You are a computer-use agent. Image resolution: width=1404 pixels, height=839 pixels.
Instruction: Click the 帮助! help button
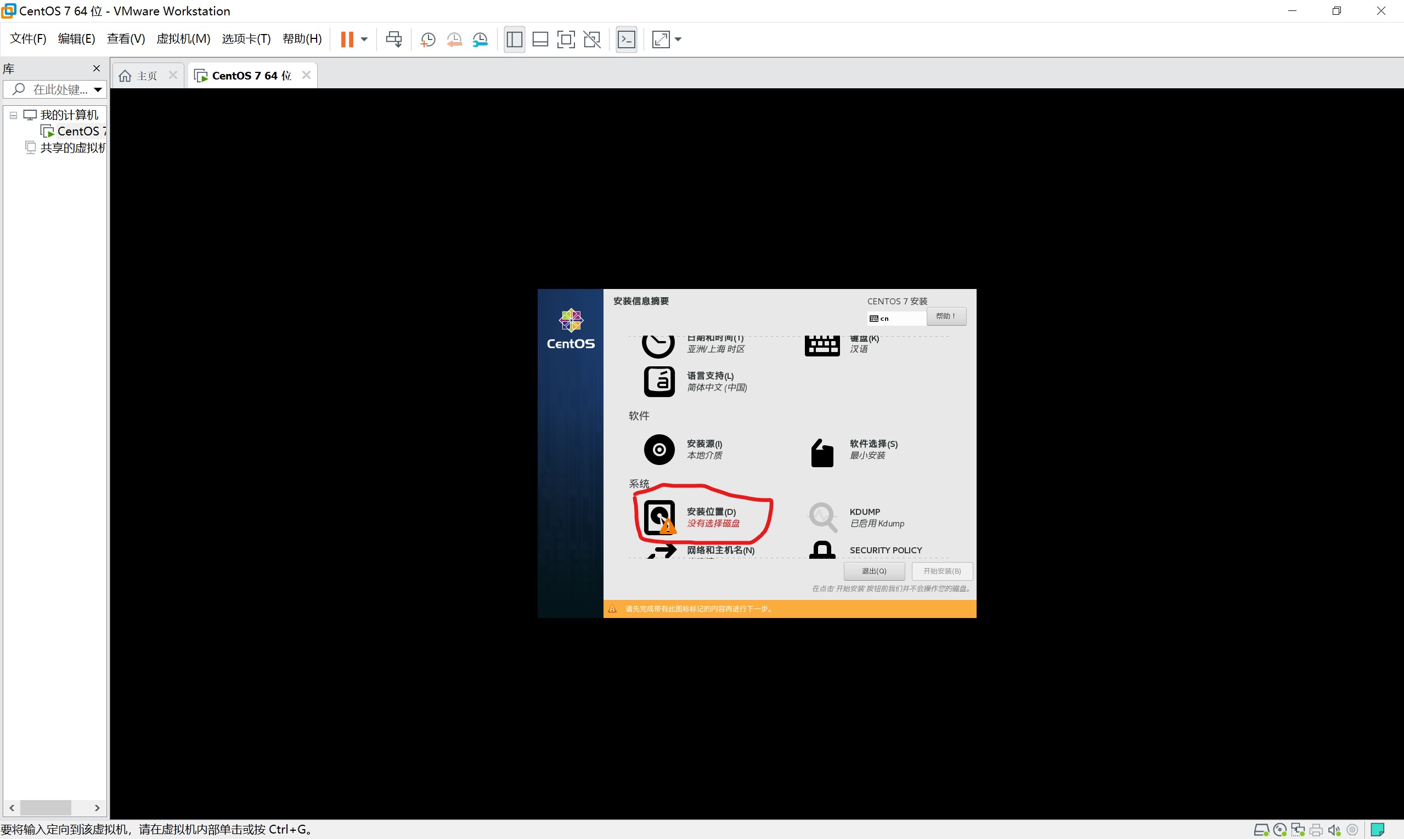pos(945,316)
